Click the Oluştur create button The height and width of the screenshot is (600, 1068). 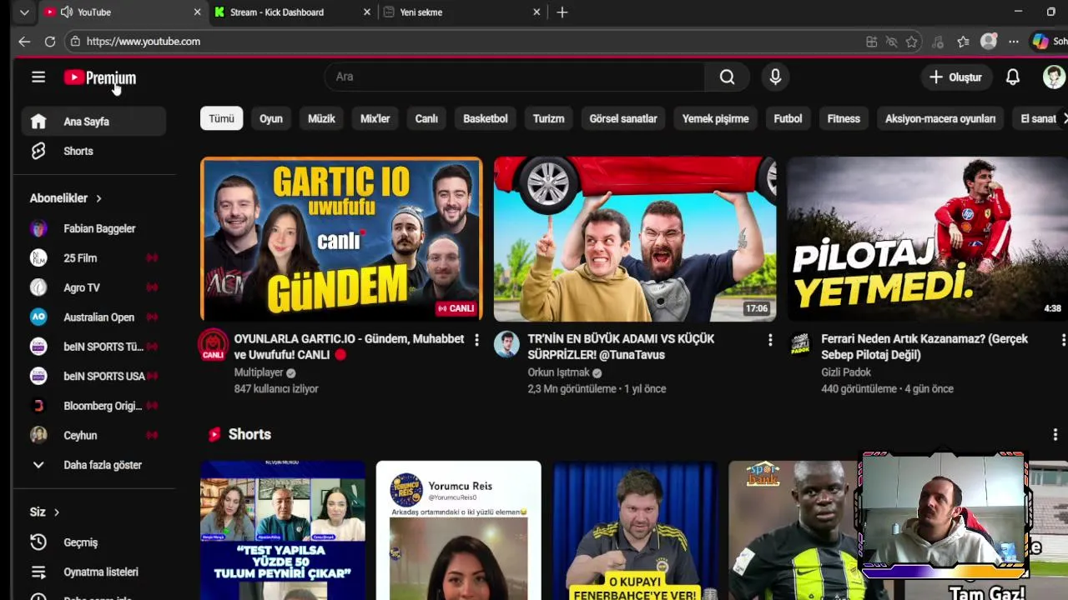955,77
